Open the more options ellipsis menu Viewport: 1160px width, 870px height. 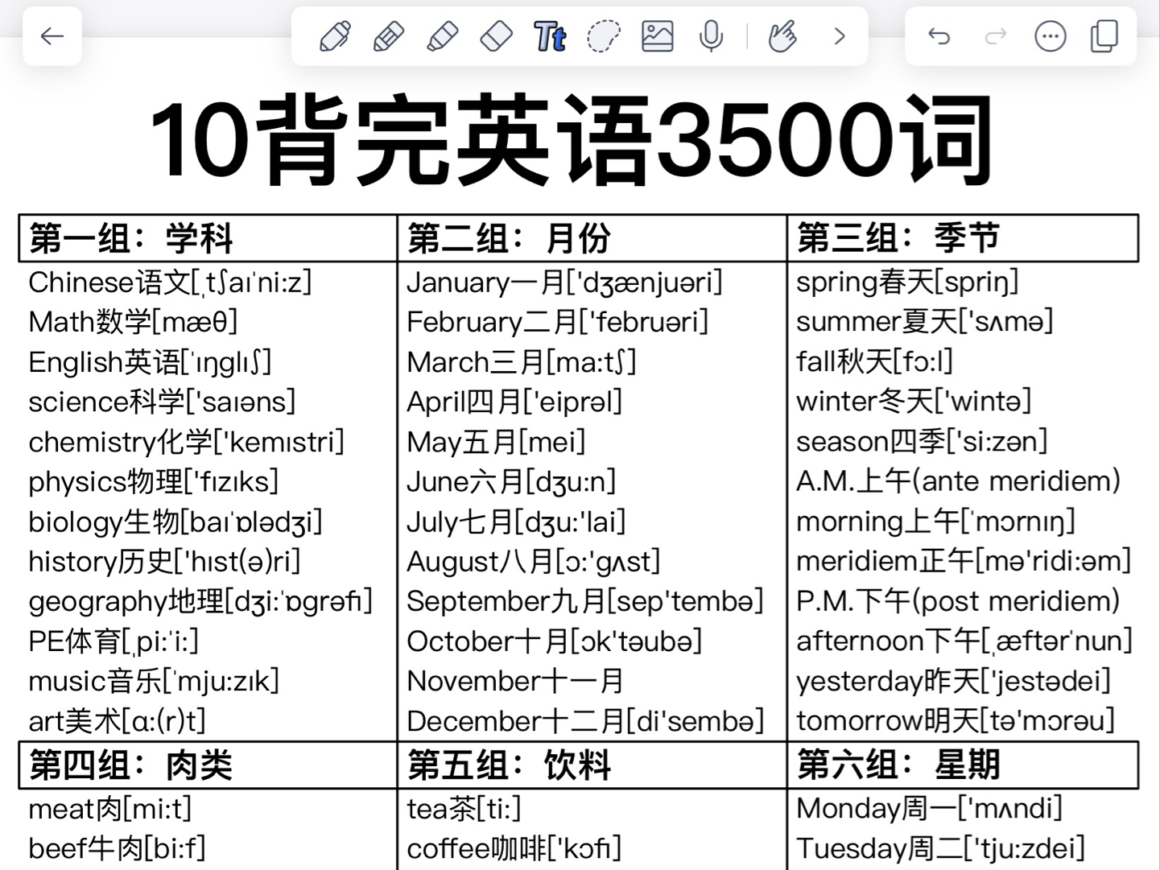tap(1051, 36)
